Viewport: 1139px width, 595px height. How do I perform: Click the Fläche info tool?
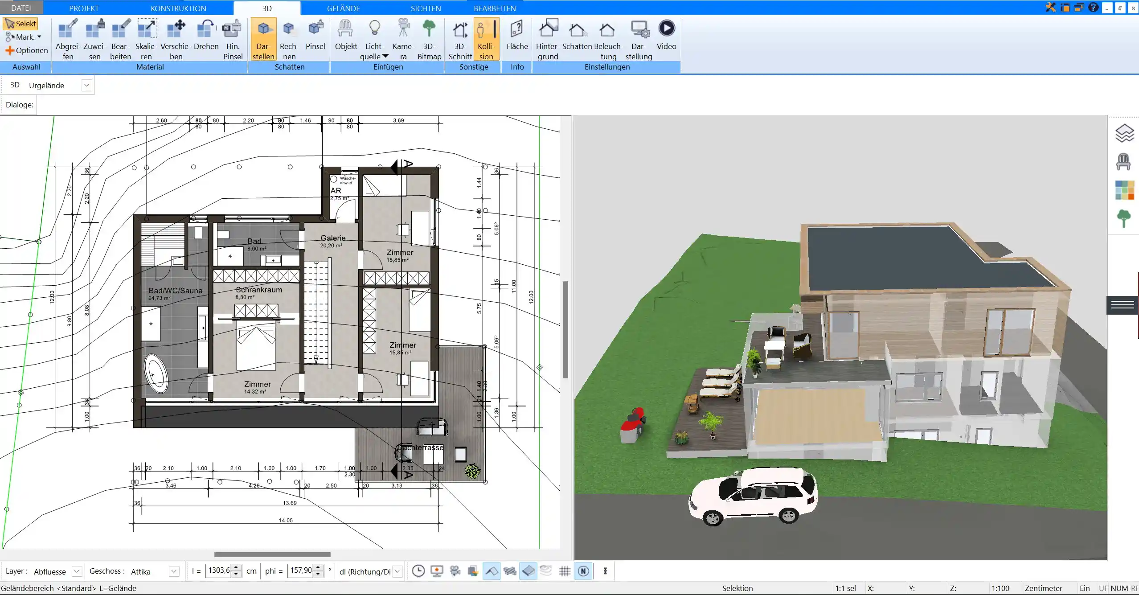tap(517, 35)
